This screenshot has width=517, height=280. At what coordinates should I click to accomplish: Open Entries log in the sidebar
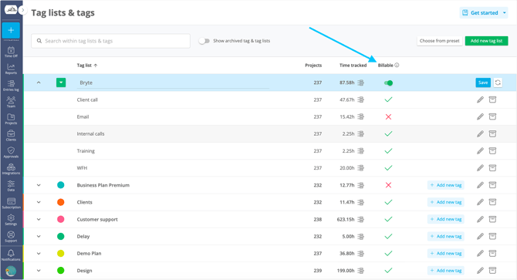click(11, 86)
